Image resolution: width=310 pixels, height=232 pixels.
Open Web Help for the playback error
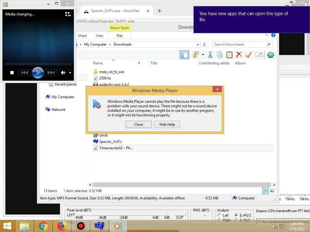pyautogui.click(x=167, y=124)
